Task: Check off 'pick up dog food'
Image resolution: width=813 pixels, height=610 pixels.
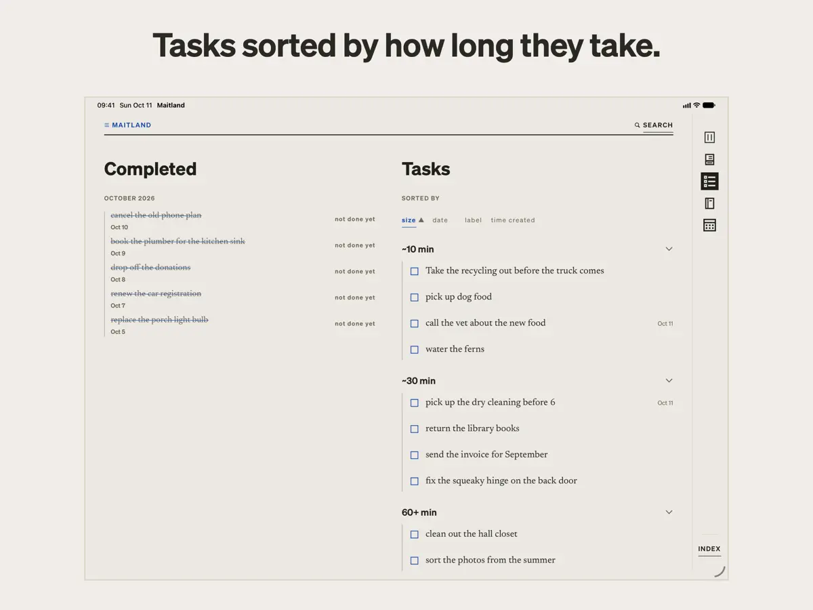Action: coord(415,298)
